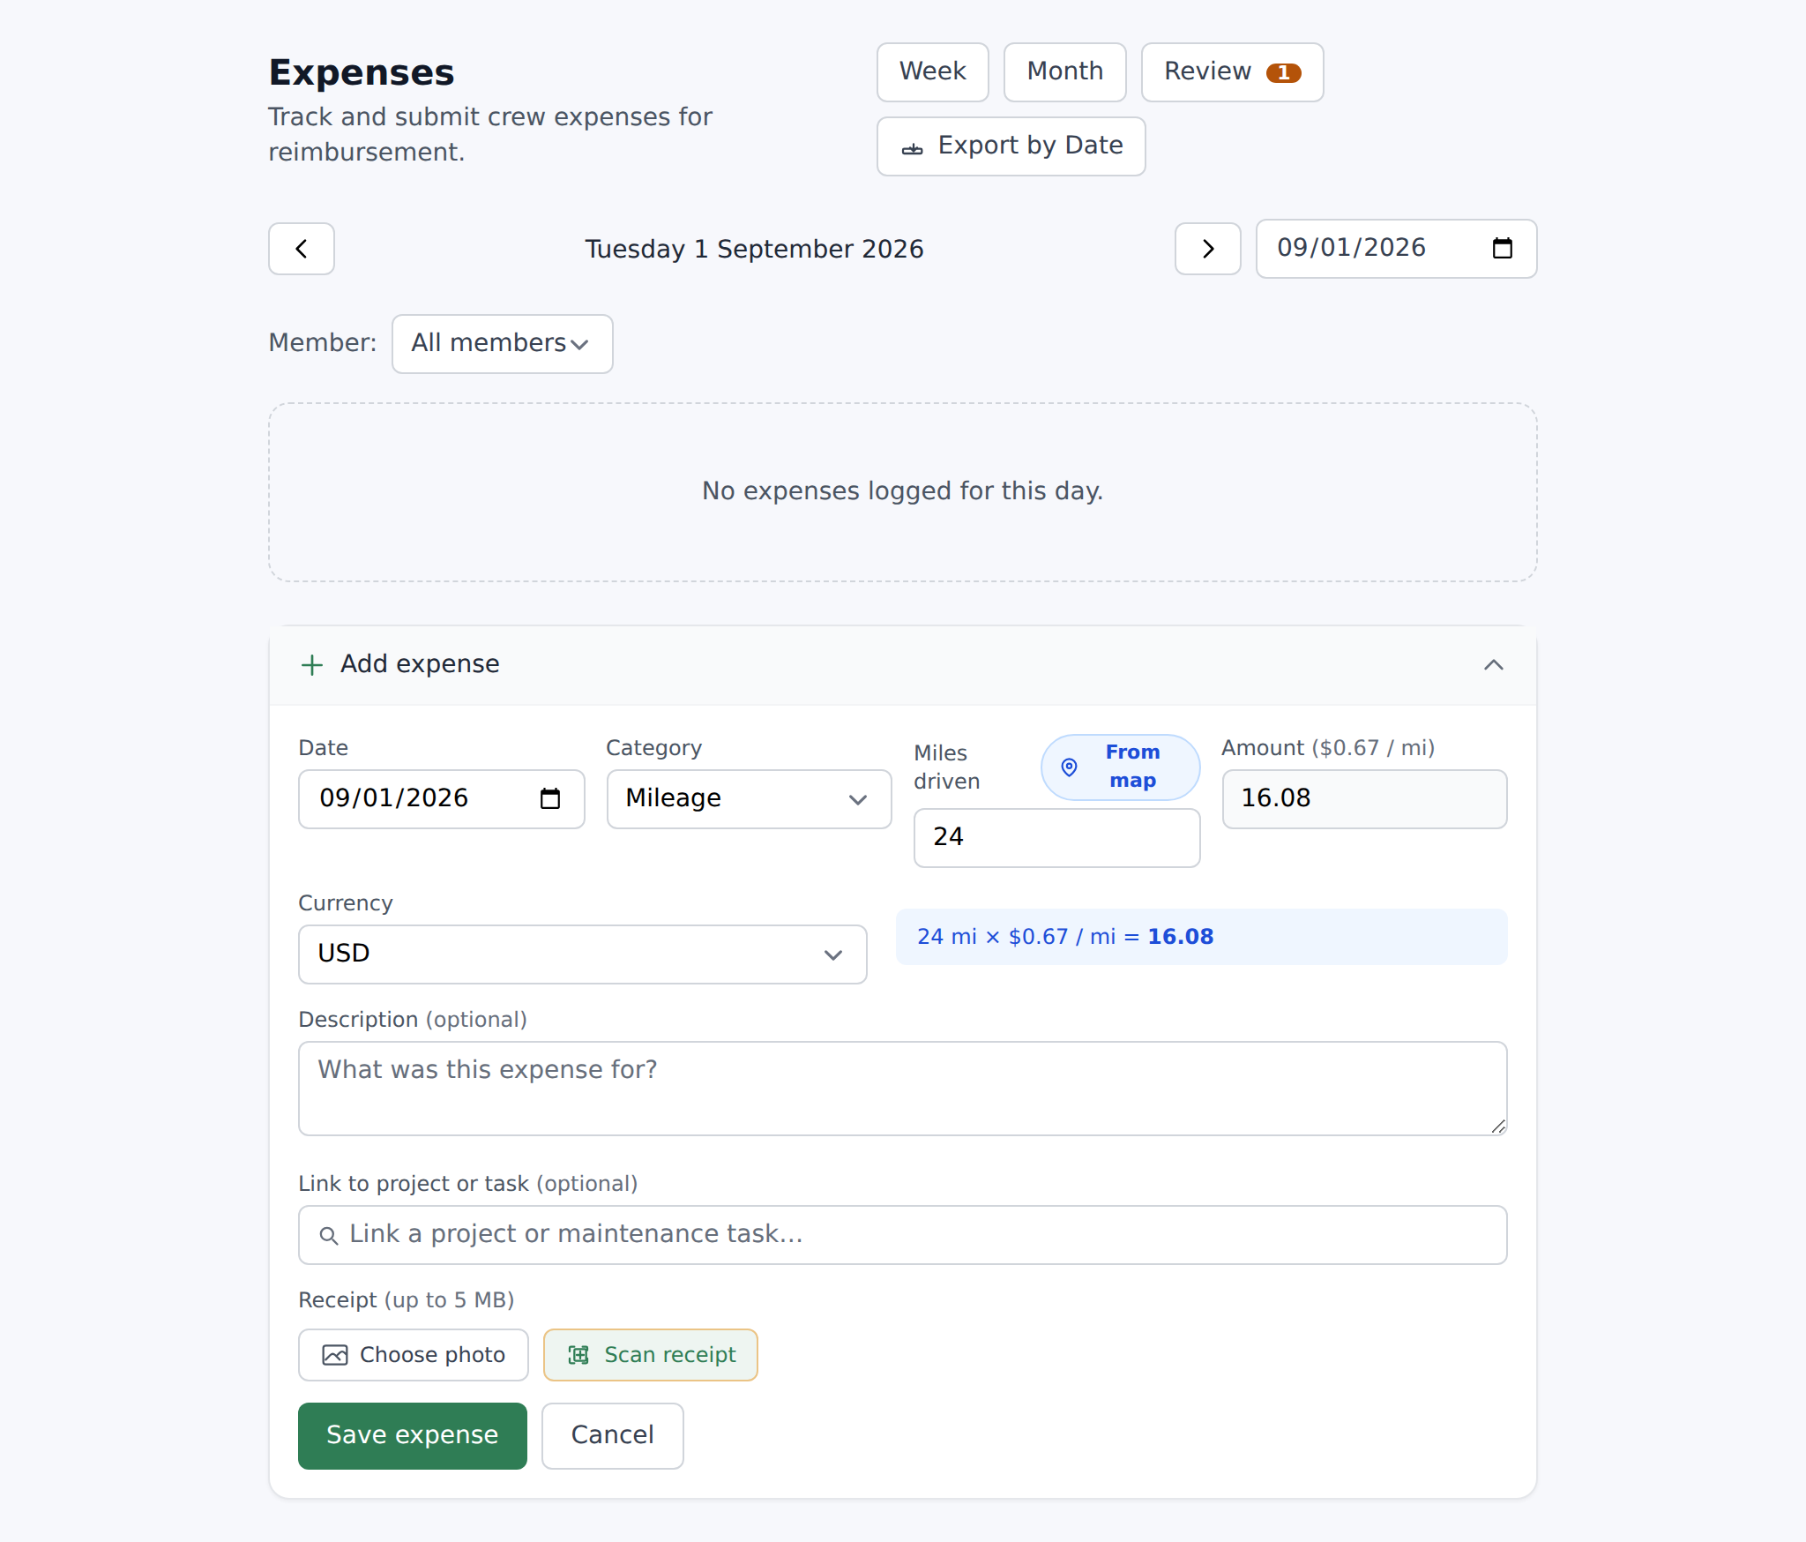Click the Tuesday 1 September 2026 heading

[x=754, y=250]
